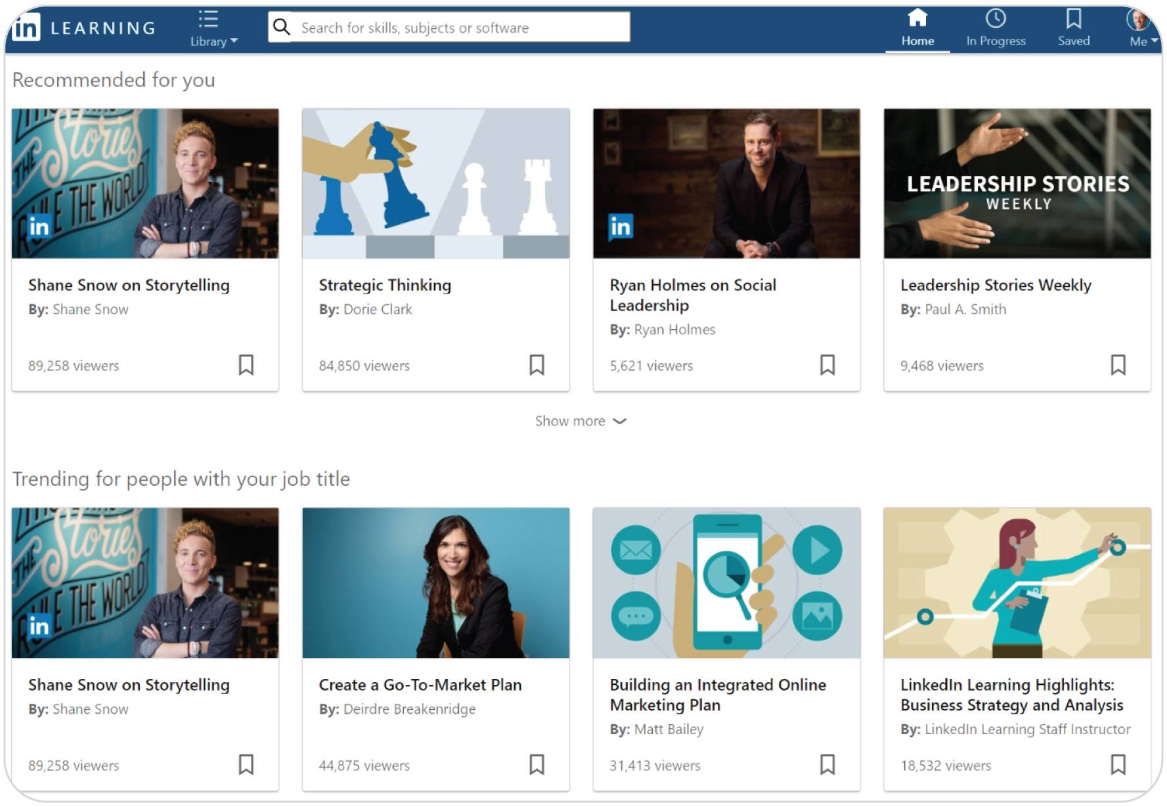Click the LinkedIn Learning logo
Viewport: 1167px width, 807px height.
point(82,26)
